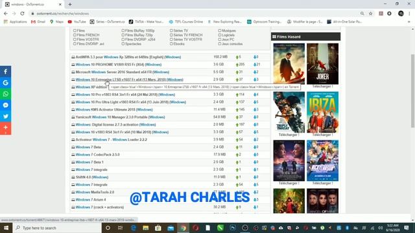Open the All-in-One Solar bookmark
This screenshot has width=415, height=233.
tap(344, 21)
